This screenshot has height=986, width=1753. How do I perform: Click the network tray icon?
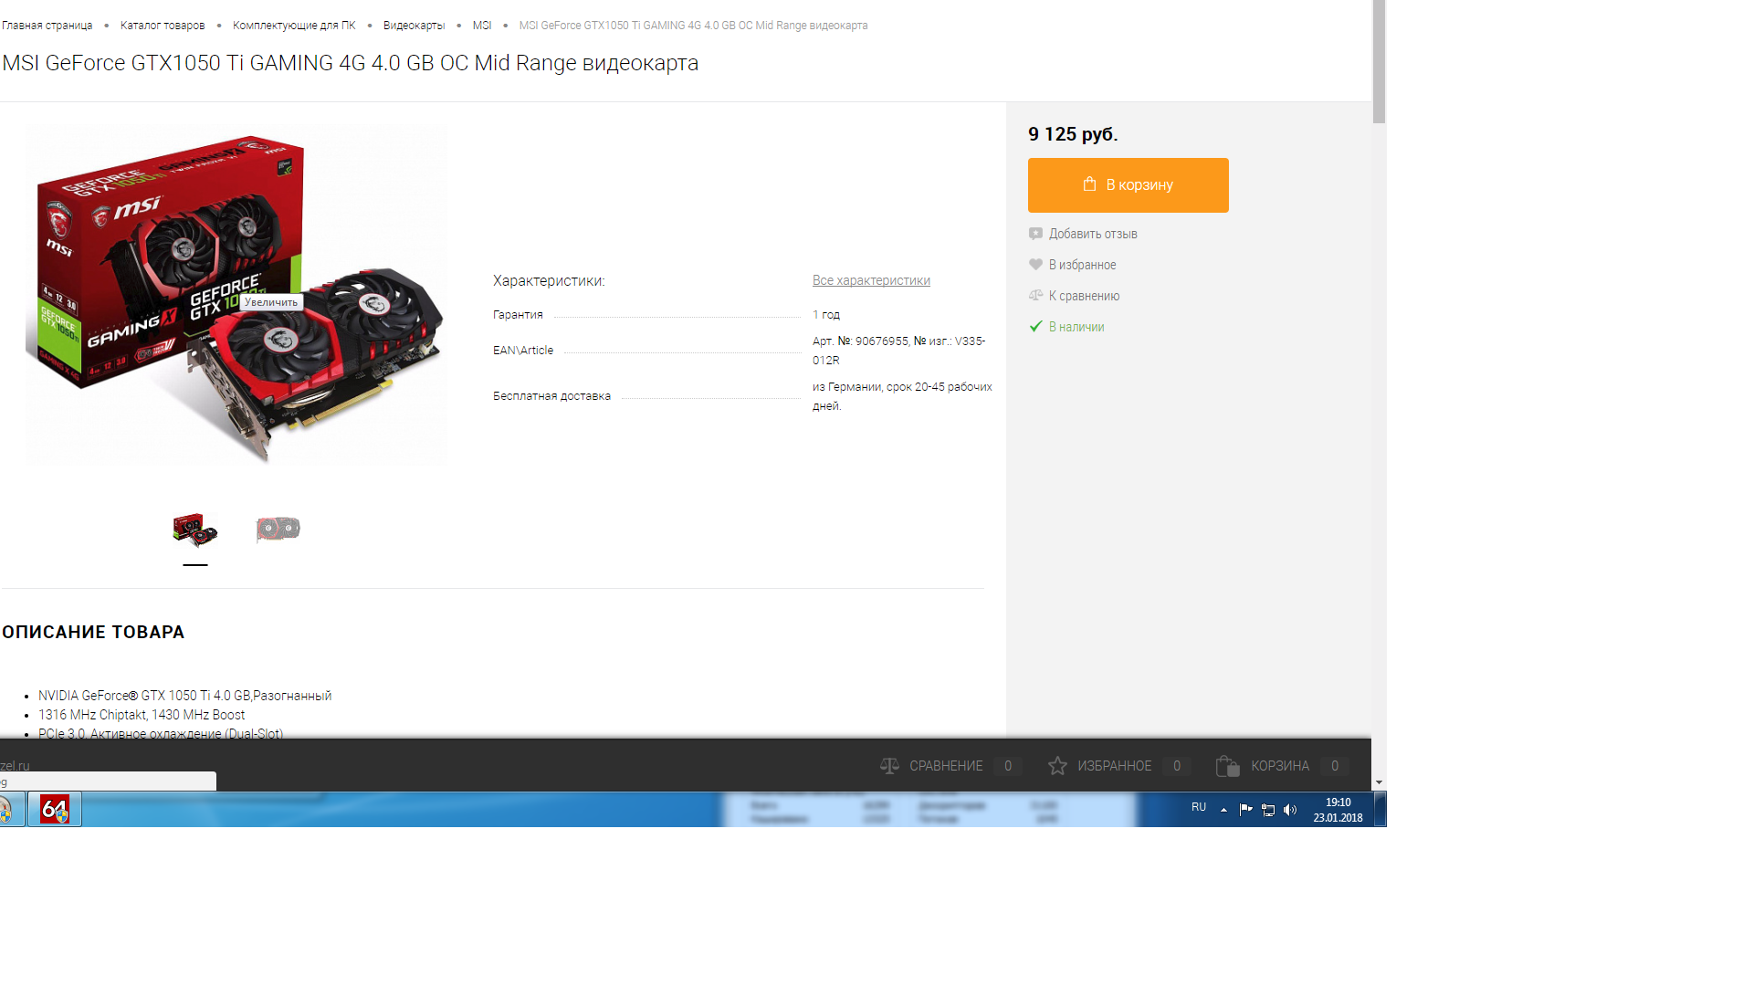(x=1268, y=810)
